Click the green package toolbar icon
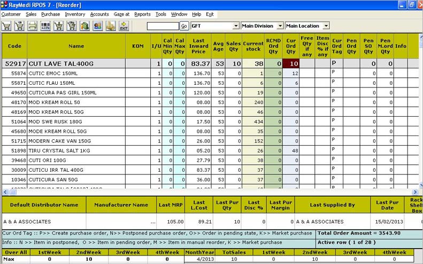The width and height of the screenshot is (423, 264). (x=84, y=26)
